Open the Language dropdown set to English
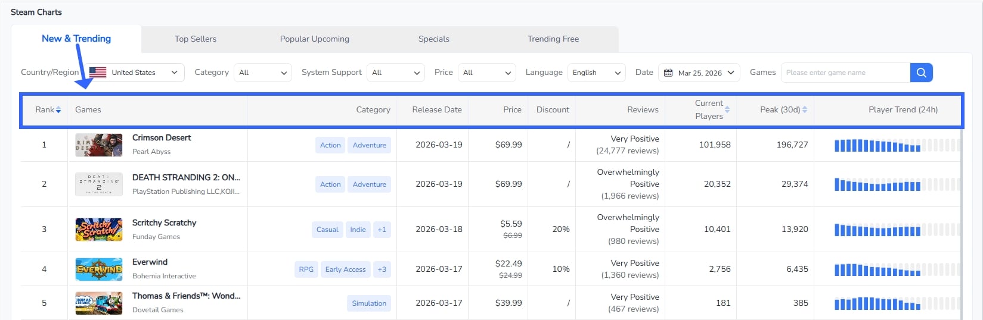The height and width of the screenshot is (320, 983). [x=597, y=73]
